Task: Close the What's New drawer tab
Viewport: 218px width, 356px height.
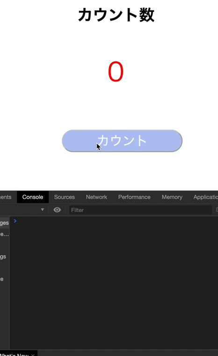Action: 33,355
